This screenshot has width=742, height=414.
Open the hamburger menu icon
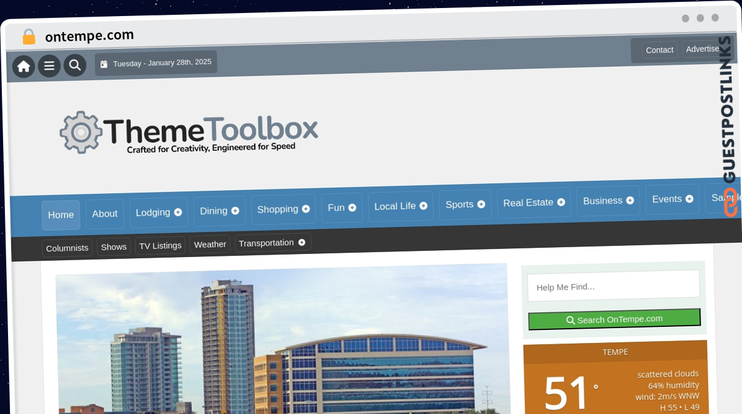49,66
